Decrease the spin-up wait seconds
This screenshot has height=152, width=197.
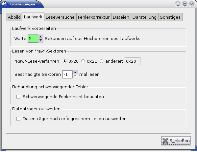coord(40,40)
